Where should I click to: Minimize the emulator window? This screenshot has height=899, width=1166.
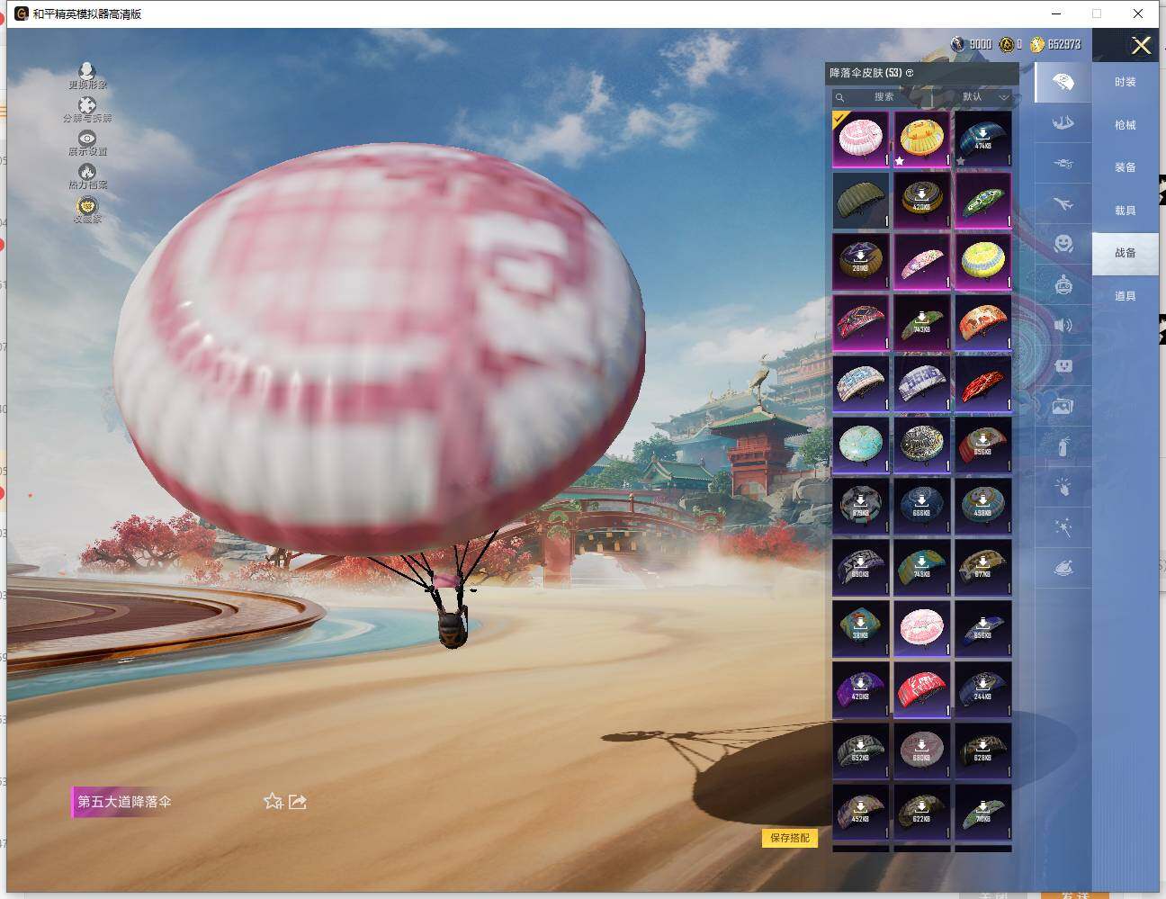(1057, 13)
